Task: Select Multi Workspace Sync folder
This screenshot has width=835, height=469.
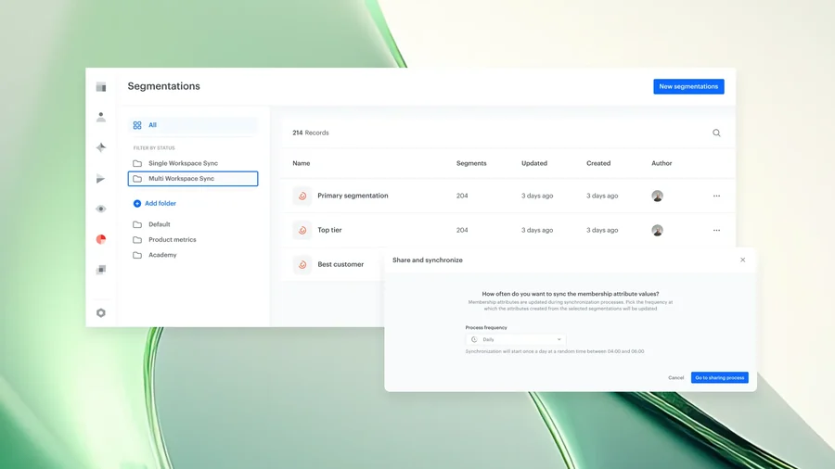Action: click(x=193, y=179)
